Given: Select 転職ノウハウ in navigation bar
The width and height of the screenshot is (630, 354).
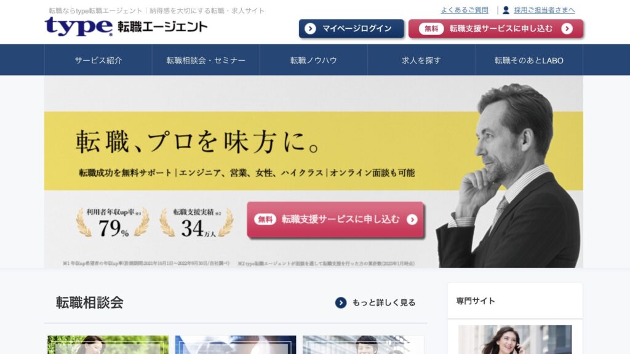Looking at the screenshot, I should coord(313,60).
